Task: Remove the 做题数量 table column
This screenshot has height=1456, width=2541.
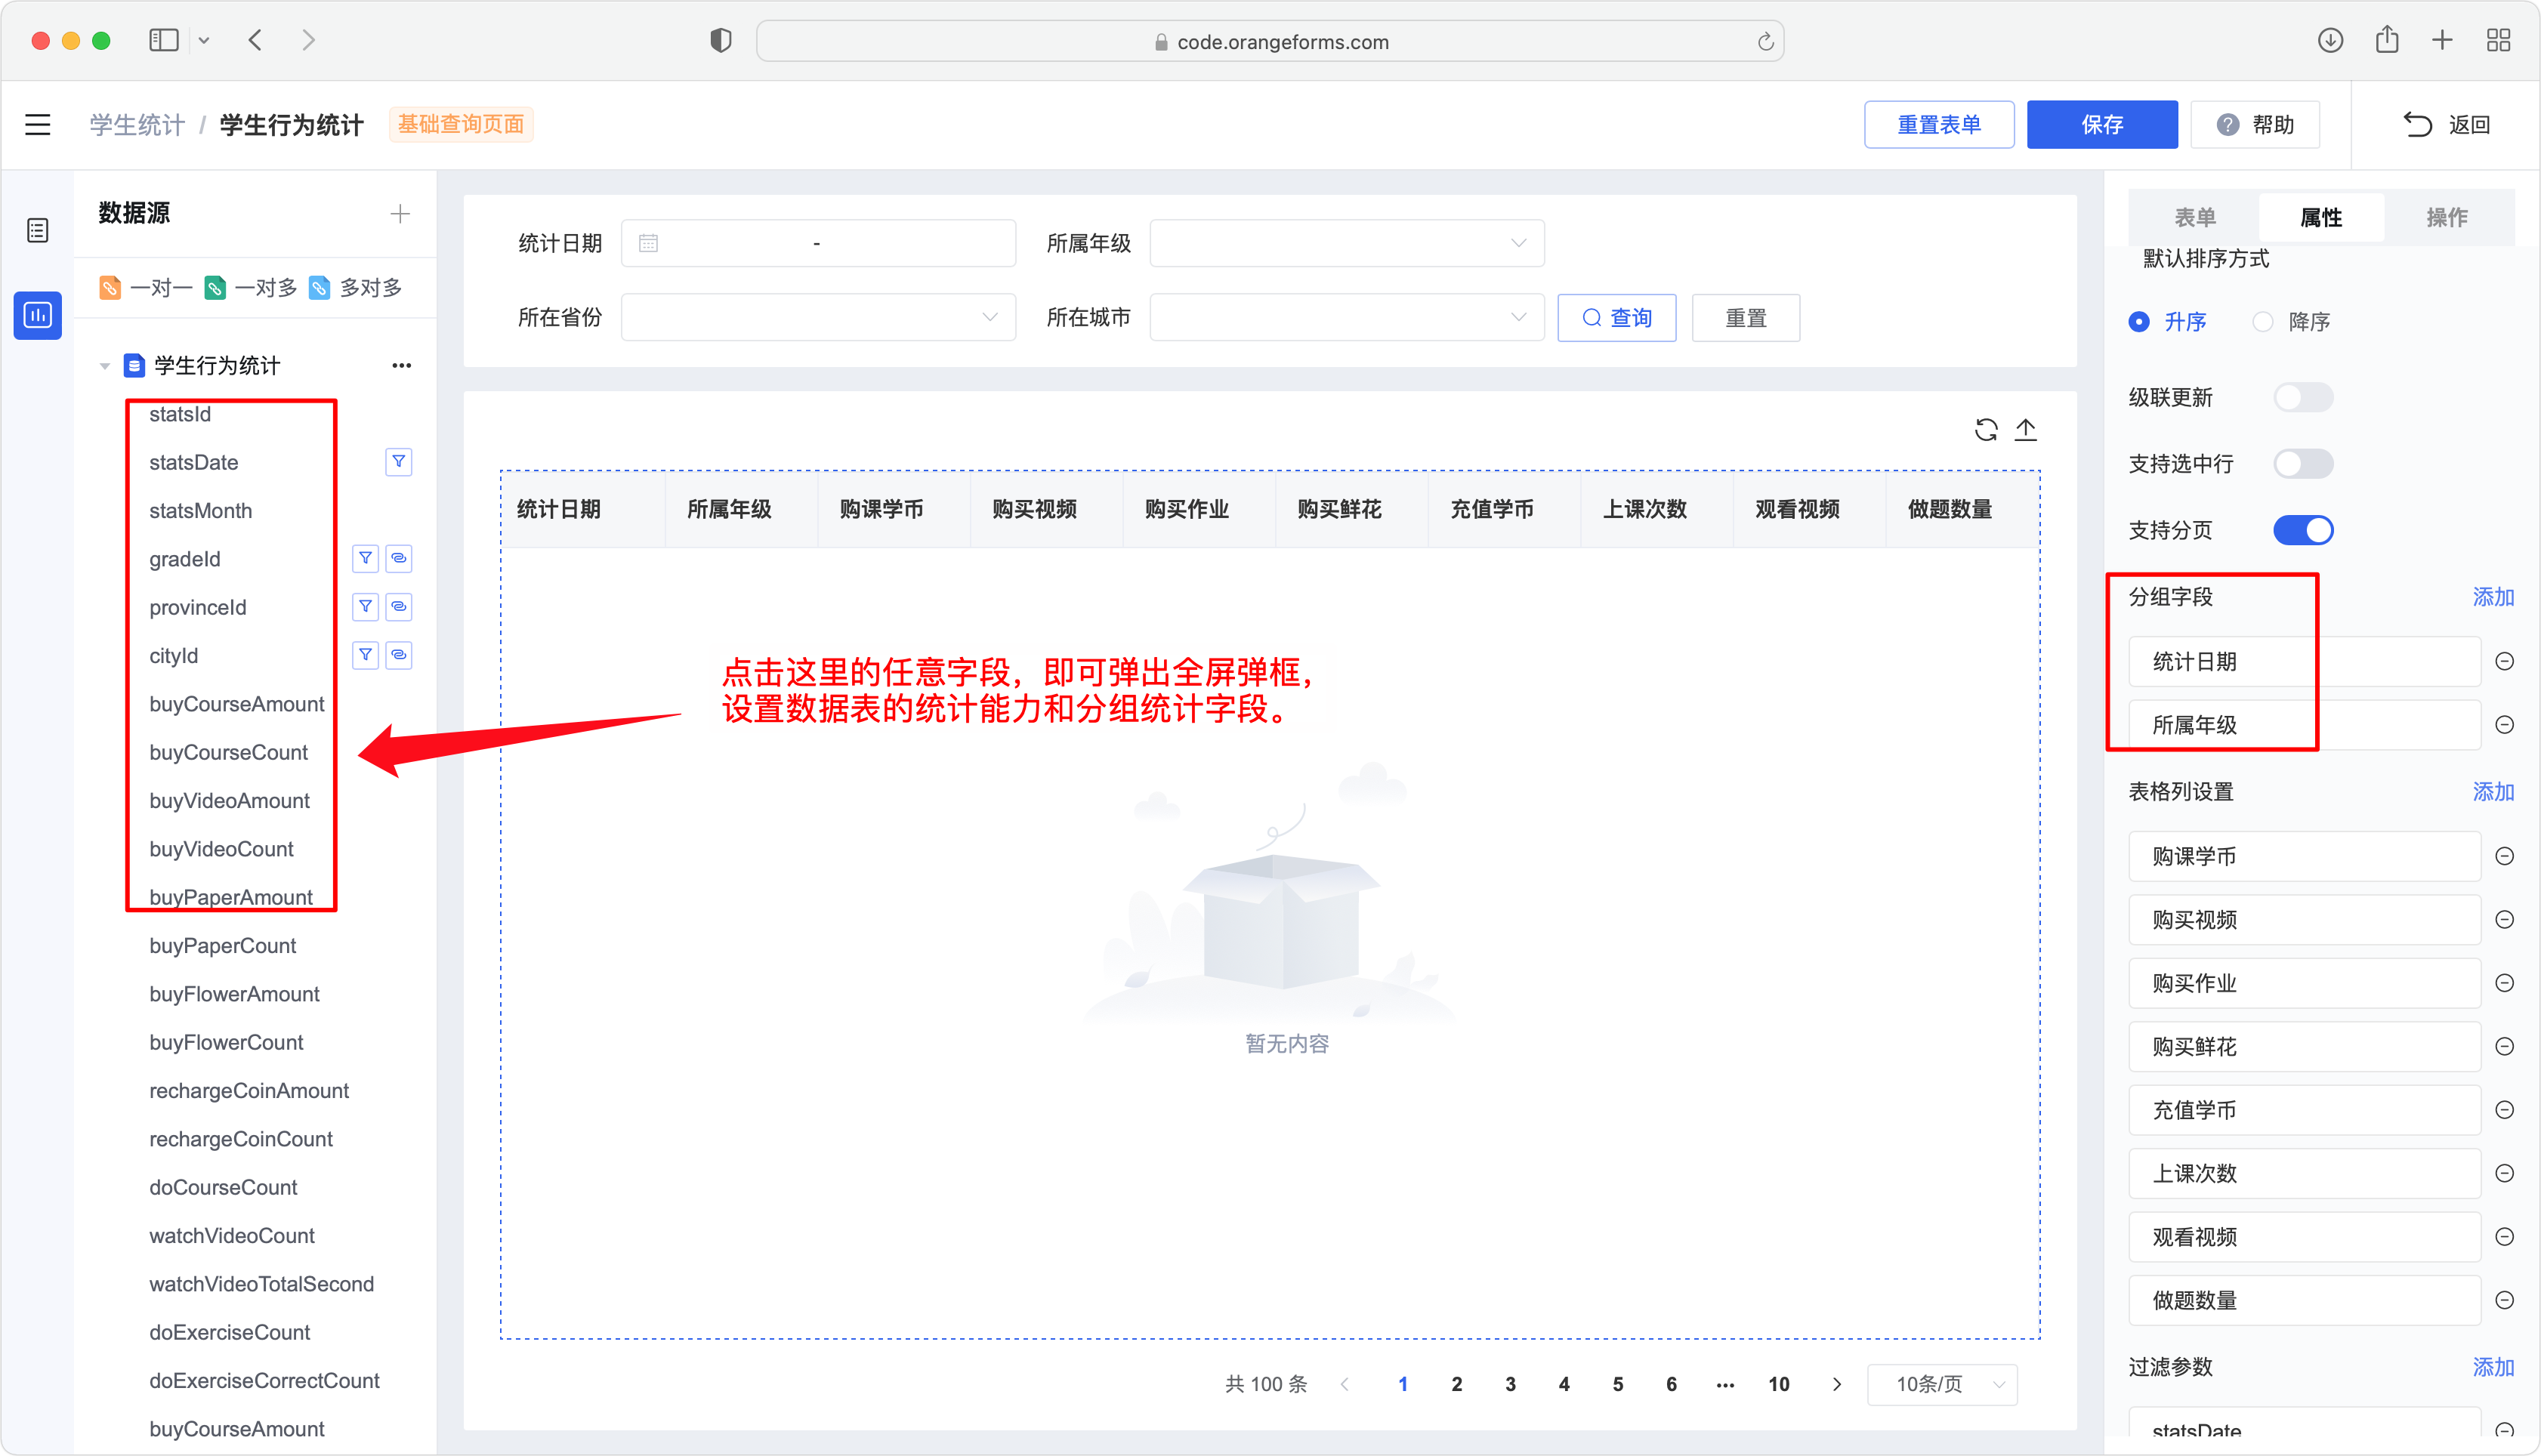Action: (x=2505, y=1300)
